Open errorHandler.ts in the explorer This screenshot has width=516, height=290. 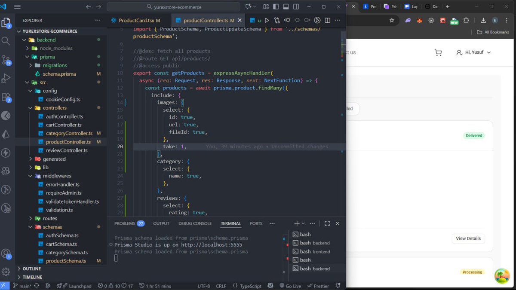[64, 184]
